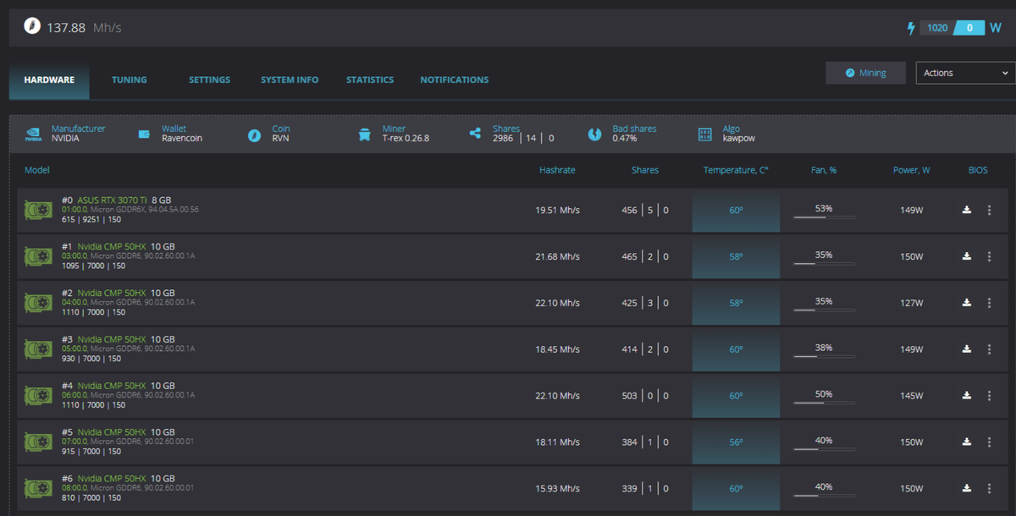
Task: Open three-dot menu for GPU #3
Action: click(x=989, y=349)
